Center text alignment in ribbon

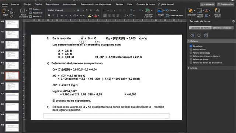coord(110,16)
